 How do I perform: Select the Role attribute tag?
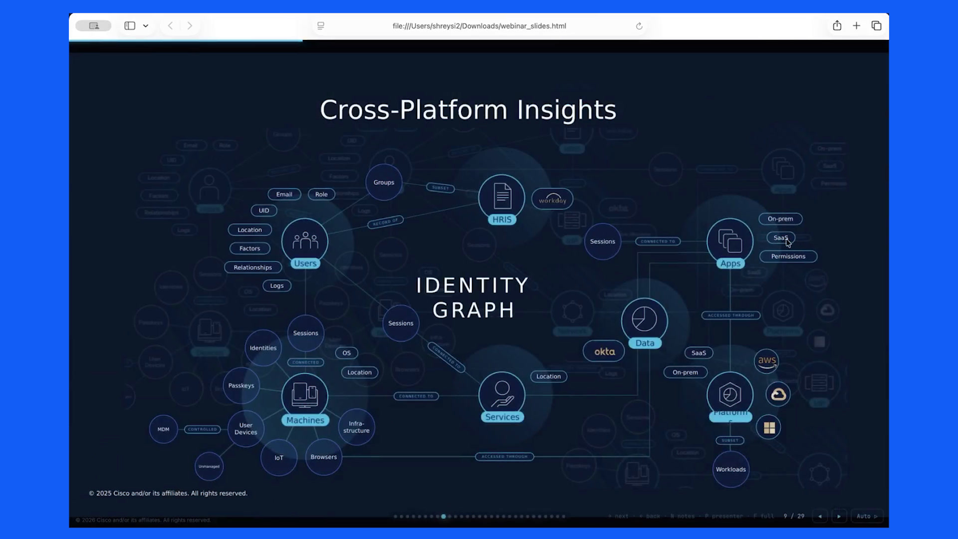[x=321, y=194]
